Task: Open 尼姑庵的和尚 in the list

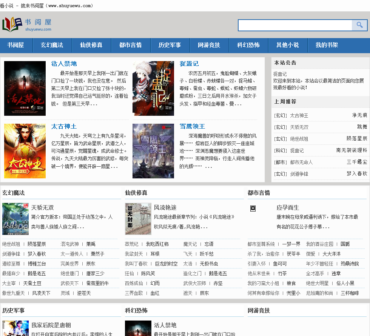Action: tap(320, 293)
